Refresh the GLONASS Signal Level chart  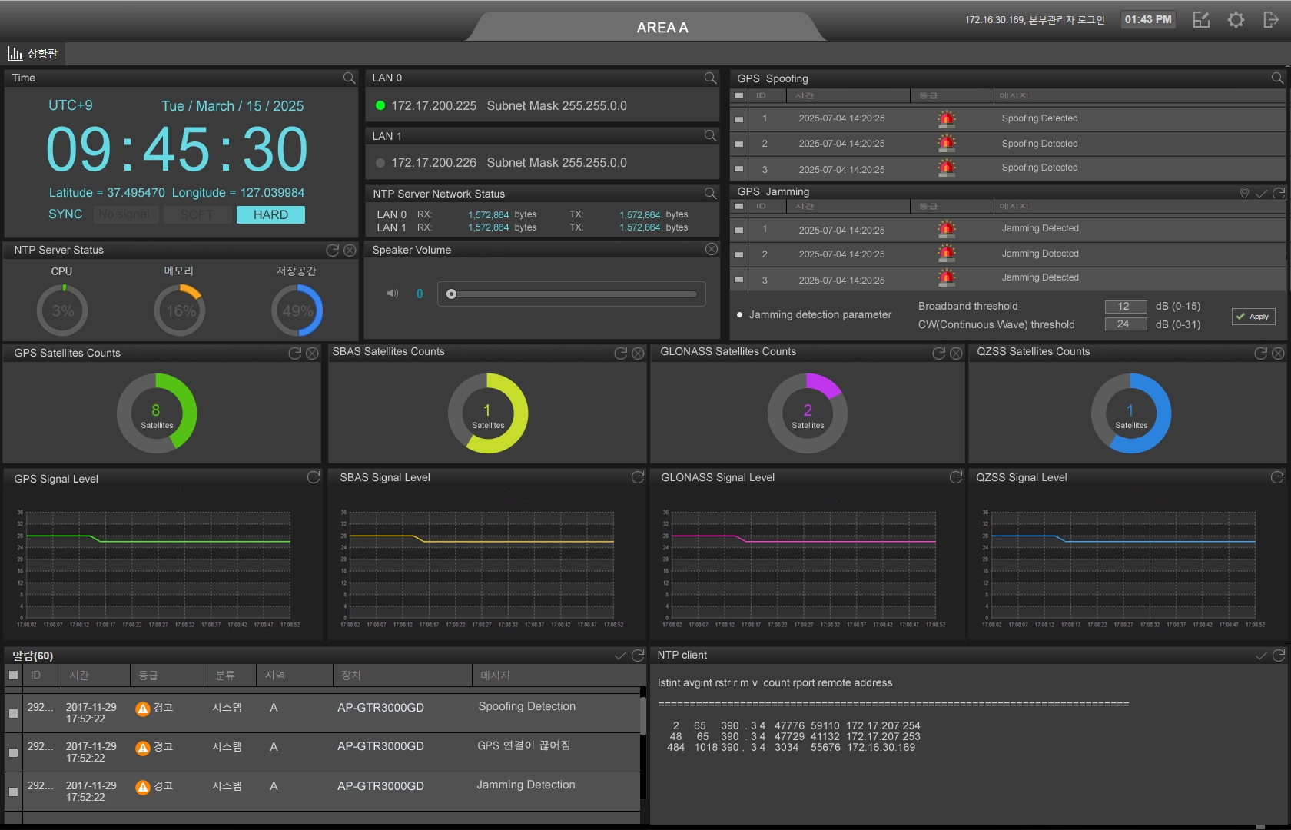[x=955, y=477]
